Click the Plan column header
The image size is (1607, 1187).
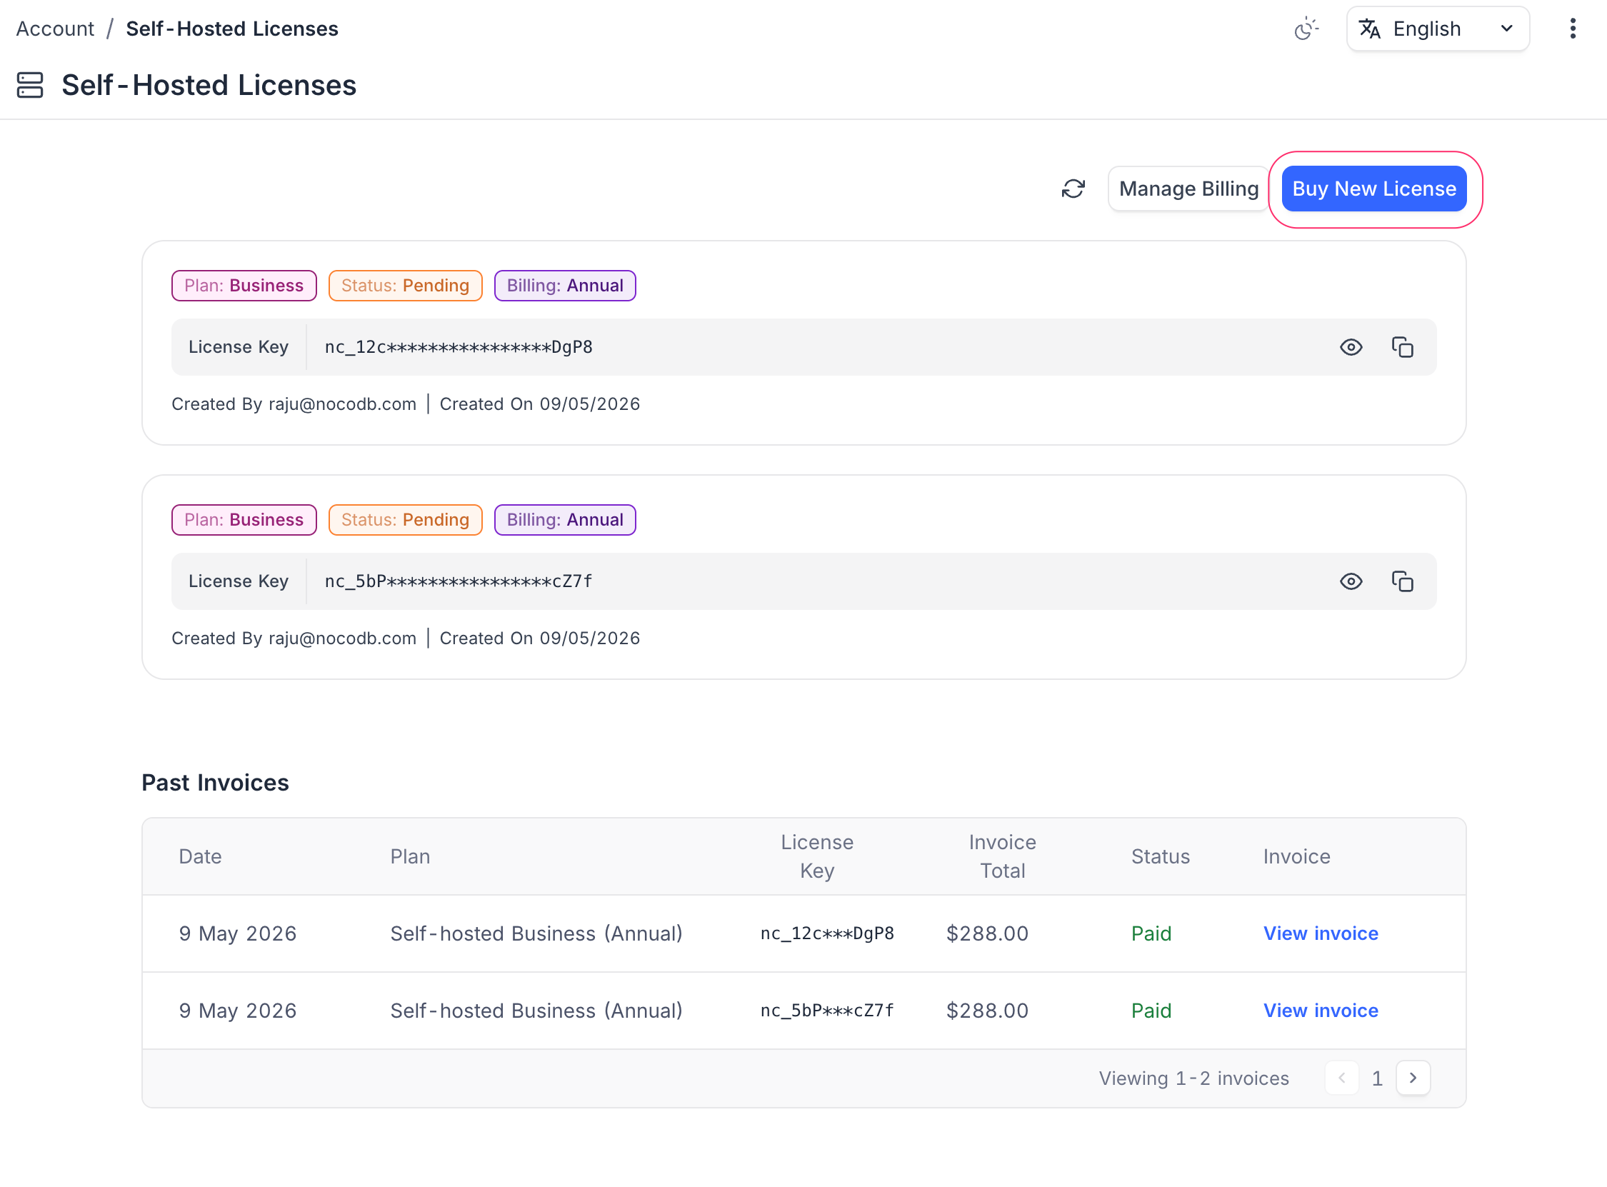coord(410,856)
